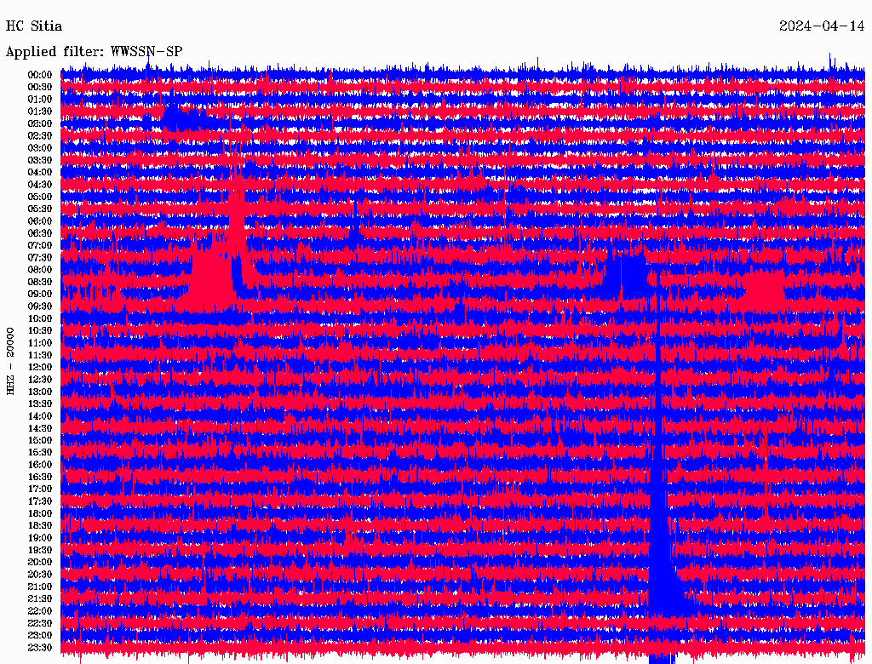Click the 2024-04-14 date label

[822, 26]
